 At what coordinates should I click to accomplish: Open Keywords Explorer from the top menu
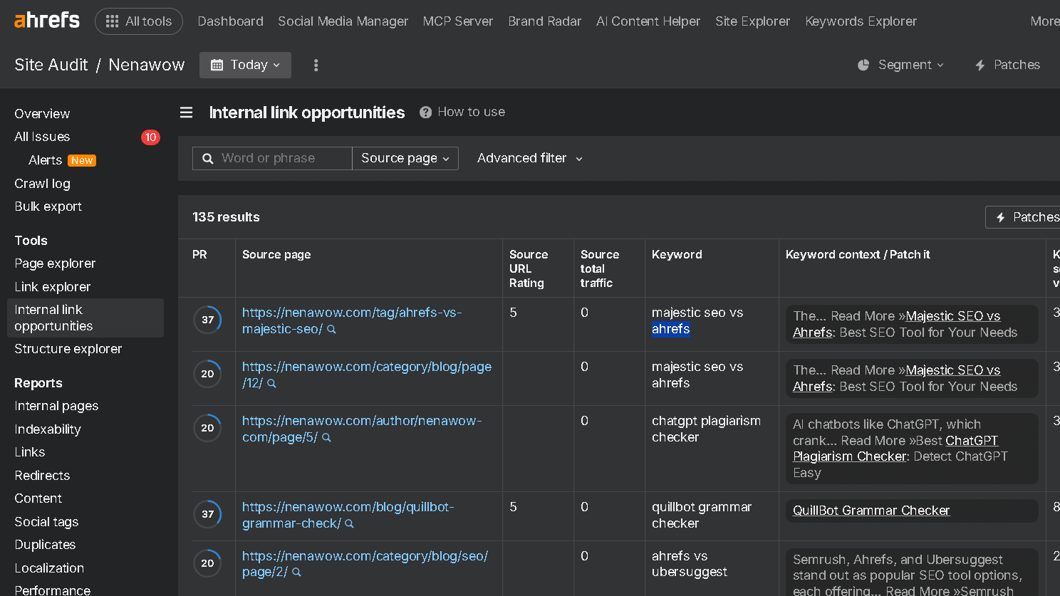point(861,21)
